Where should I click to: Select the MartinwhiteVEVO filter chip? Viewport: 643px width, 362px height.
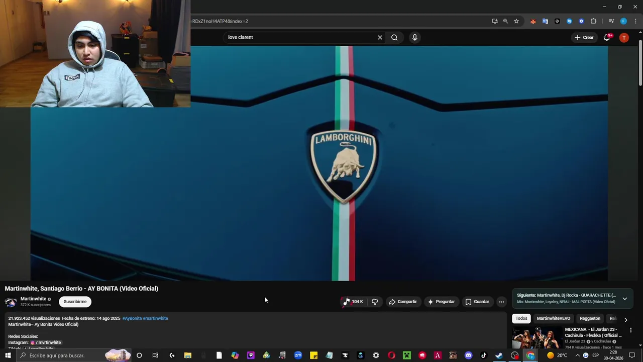click(554, 318)
